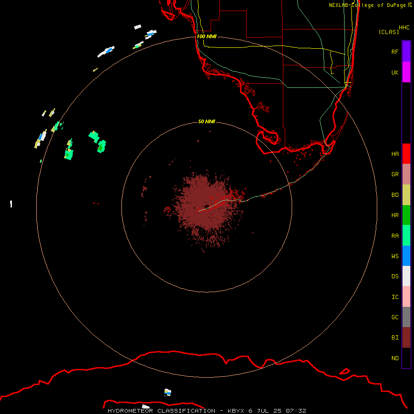Click the RF legend label
414x414 pixels.
[395, 52]
